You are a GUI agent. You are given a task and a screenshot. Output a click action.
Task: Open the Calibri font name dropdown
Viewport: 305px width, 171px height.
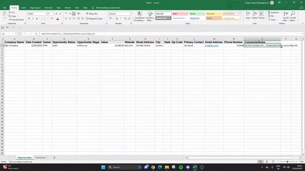coord(46,14)
